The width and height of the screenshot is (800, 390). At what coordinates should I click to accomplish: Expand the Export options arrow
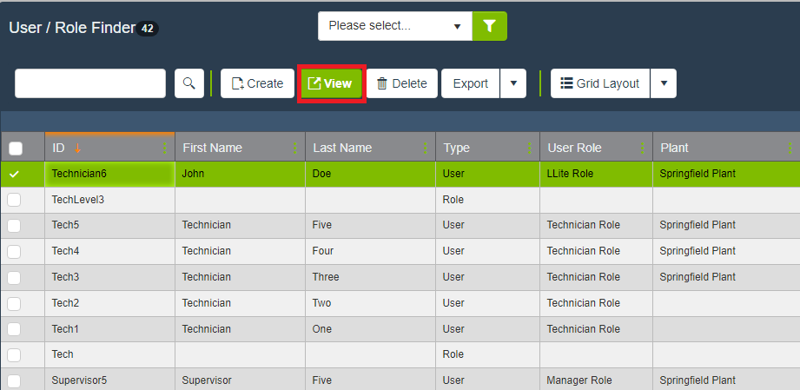(512, 83)
